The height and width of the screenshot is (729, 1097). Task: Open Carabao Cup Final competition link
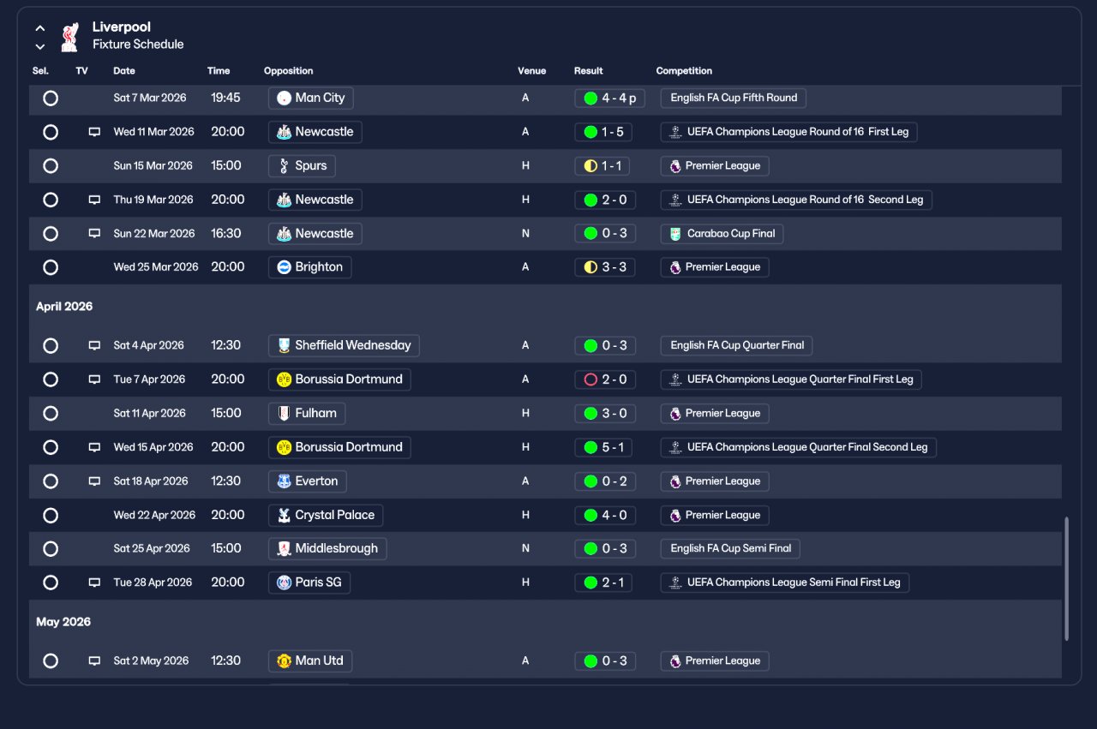[722, 233]
